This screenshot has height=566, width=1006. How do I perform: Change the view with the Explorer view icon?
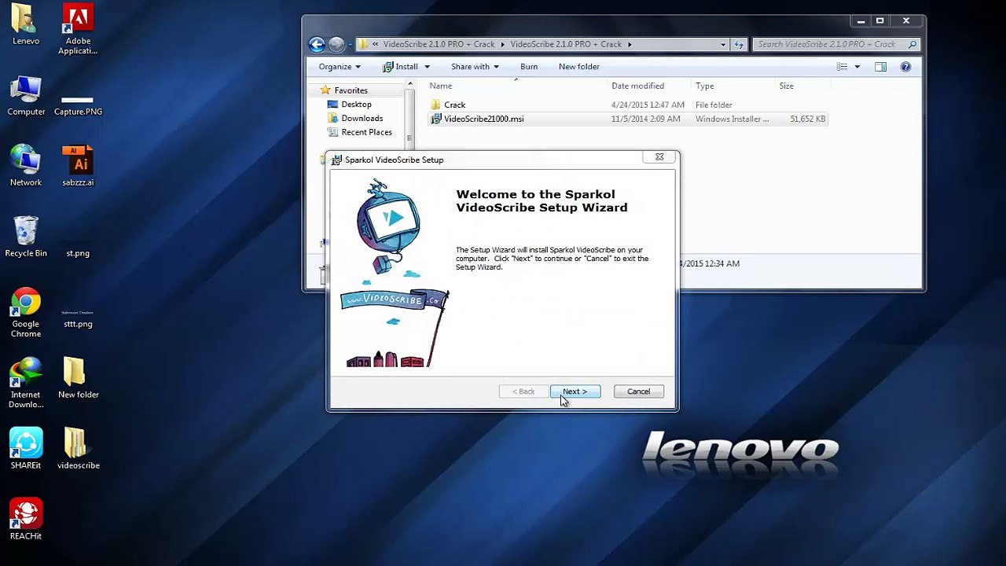[x=842, y=67]
